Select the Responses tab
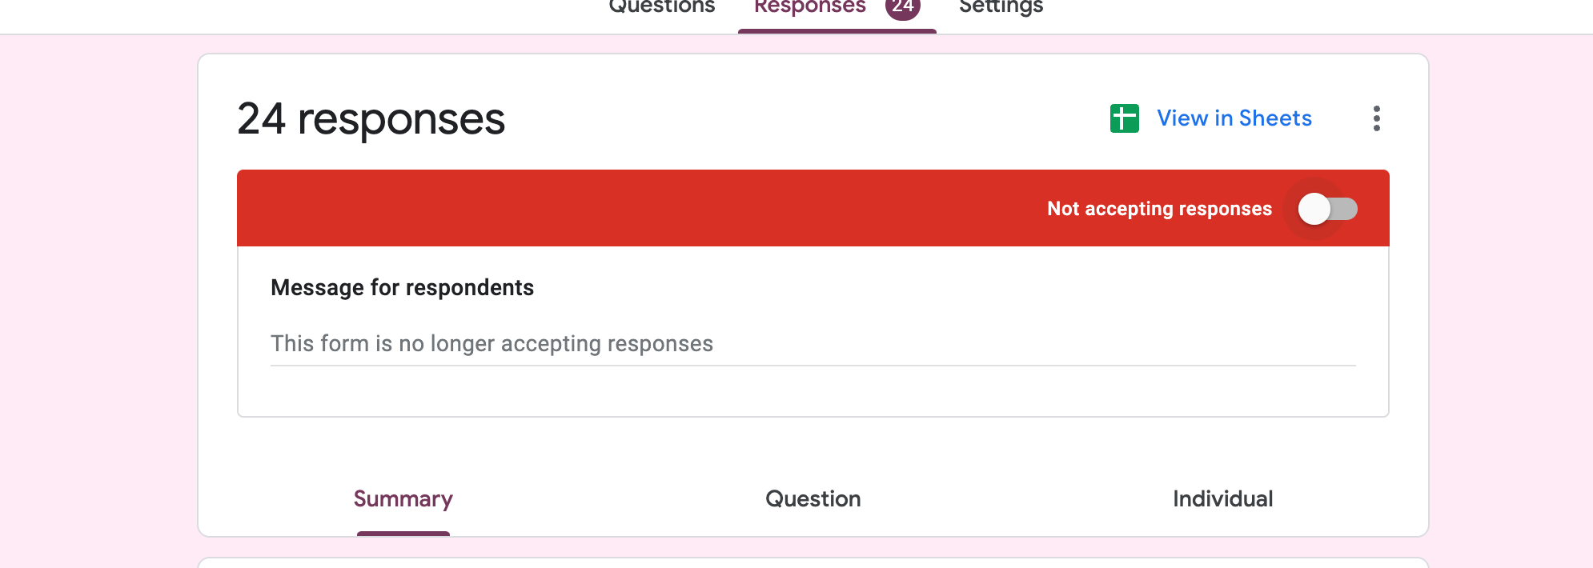 coord(809,7)
